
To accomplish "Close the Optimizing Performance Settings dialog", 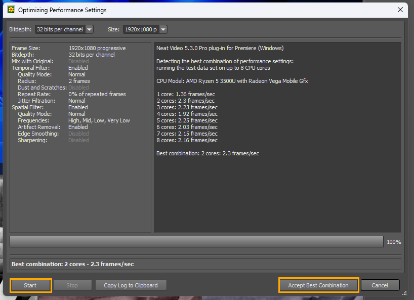I will pos(400,10).
